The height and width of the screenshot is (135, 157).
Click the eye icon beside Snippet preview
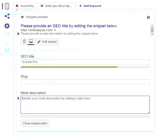coord(22,17)
